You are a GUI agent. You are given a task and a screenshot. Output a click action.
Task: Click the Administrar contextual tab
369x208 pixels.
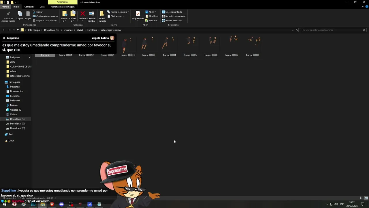tap(63, 2)
